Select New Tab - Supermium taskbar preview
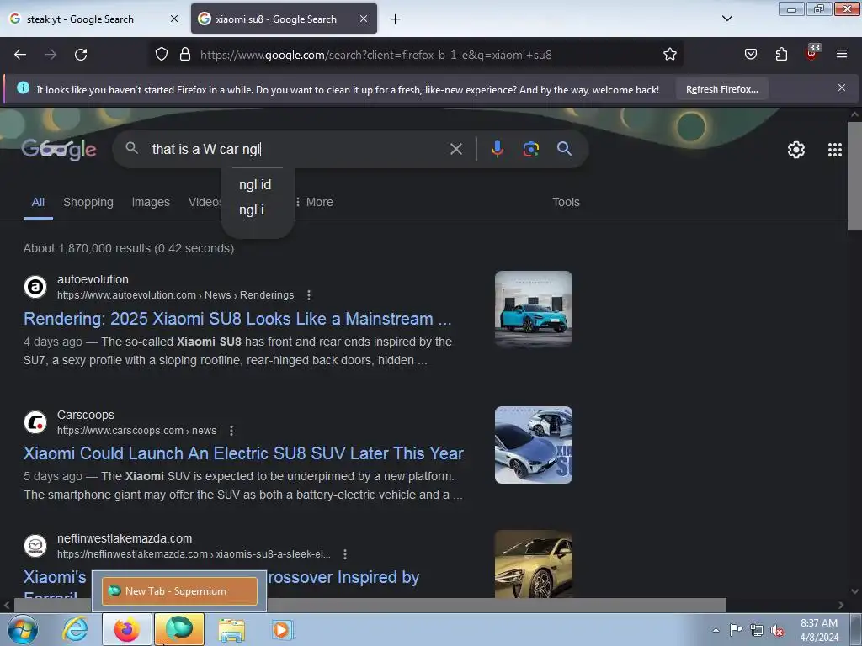862x646 pixels. pyautogui.click(x=179, y=591)
